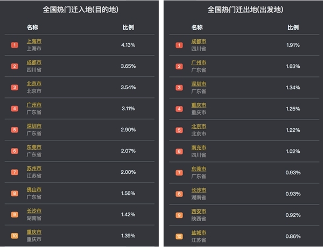The width and height of the screenshot is (323, 247).
Task: Open 广州市 link in departure table
Action: [199, 63]
